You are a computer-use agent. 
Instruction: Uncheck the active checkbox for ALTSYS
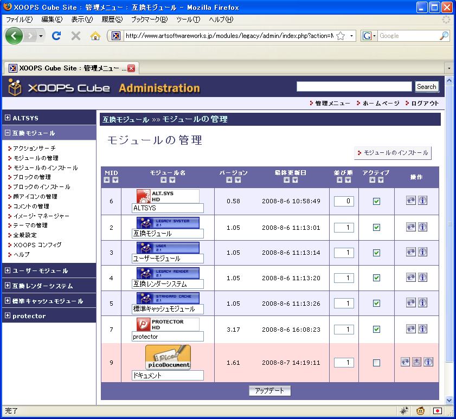click(376, 201)
